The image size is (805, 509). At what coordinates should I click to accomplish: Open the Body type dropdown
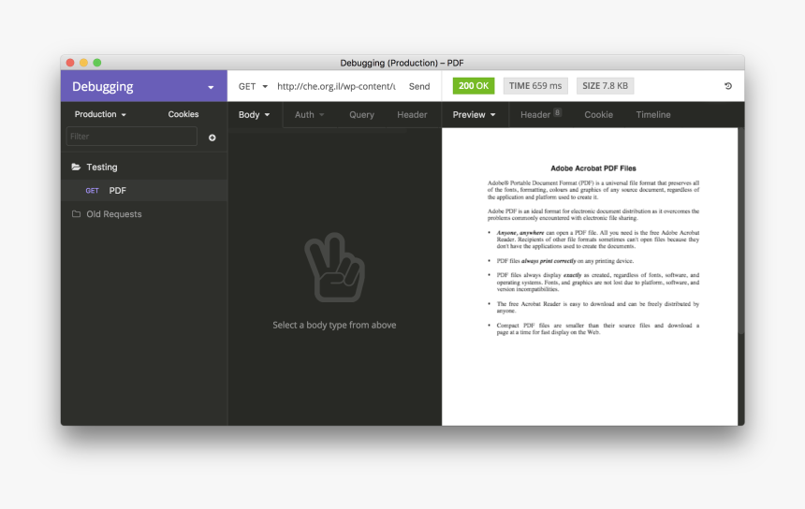[x=254, y=115]
